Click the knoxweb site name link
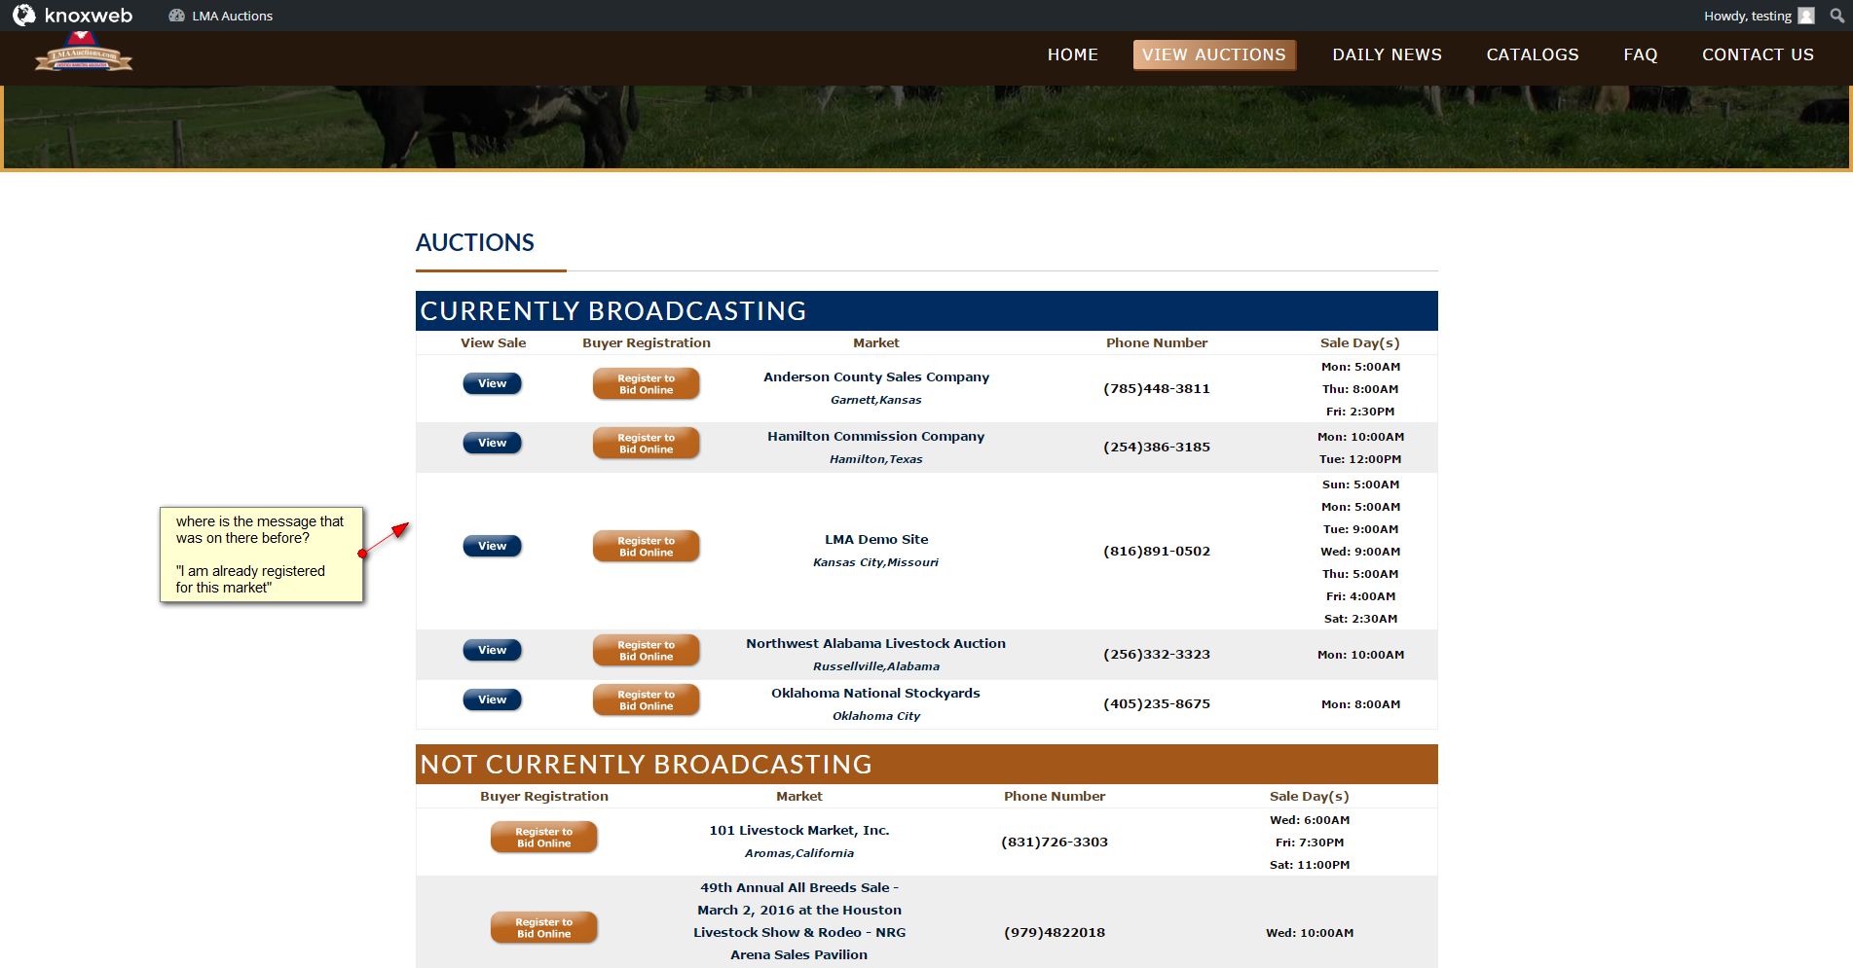Screen dimensions: 1853x968 point(89,16)
